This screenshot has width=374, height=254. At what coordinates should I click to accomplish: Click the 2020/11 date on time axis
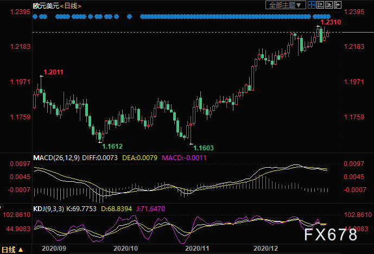[196, 249]
